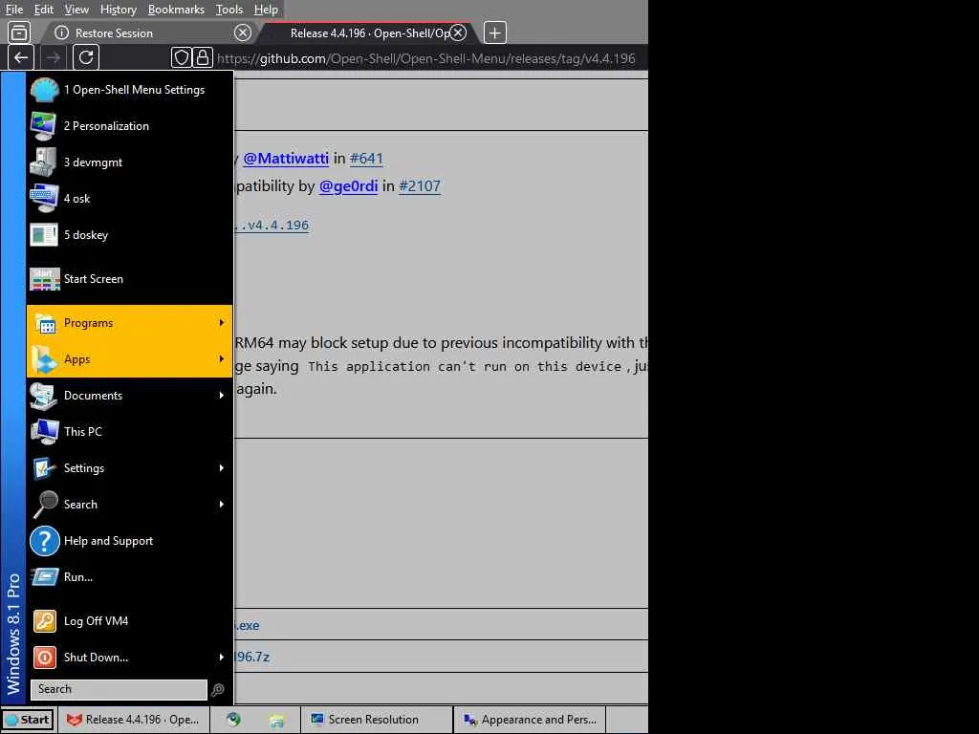Open This PC computer icon

pyautogui.click(x=44, y=432)
